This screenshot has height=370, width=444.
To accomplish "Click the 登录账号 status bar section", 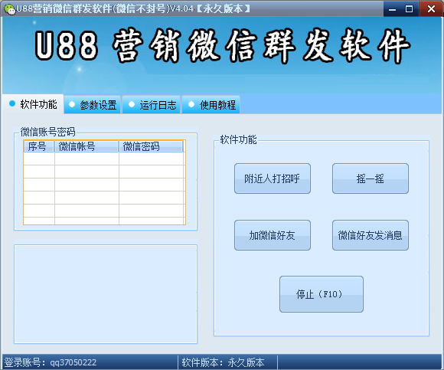I will (x=90, y=362).
